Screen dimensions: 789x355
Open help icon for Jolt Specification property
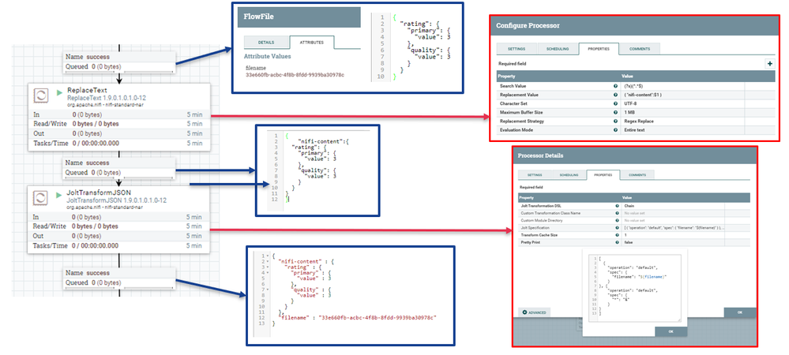point(617,228)
